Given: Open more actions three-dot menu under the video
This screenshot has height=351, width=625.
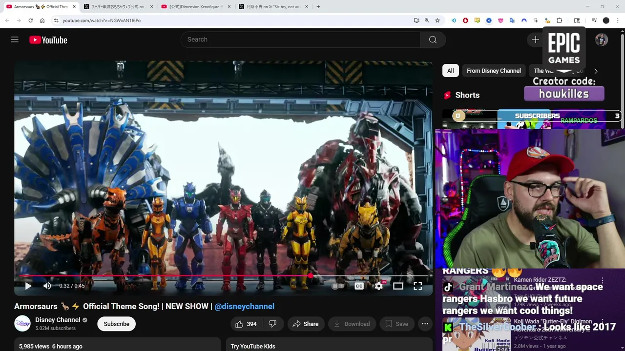Looking at the screenshot, I should [x=425, y=324].
